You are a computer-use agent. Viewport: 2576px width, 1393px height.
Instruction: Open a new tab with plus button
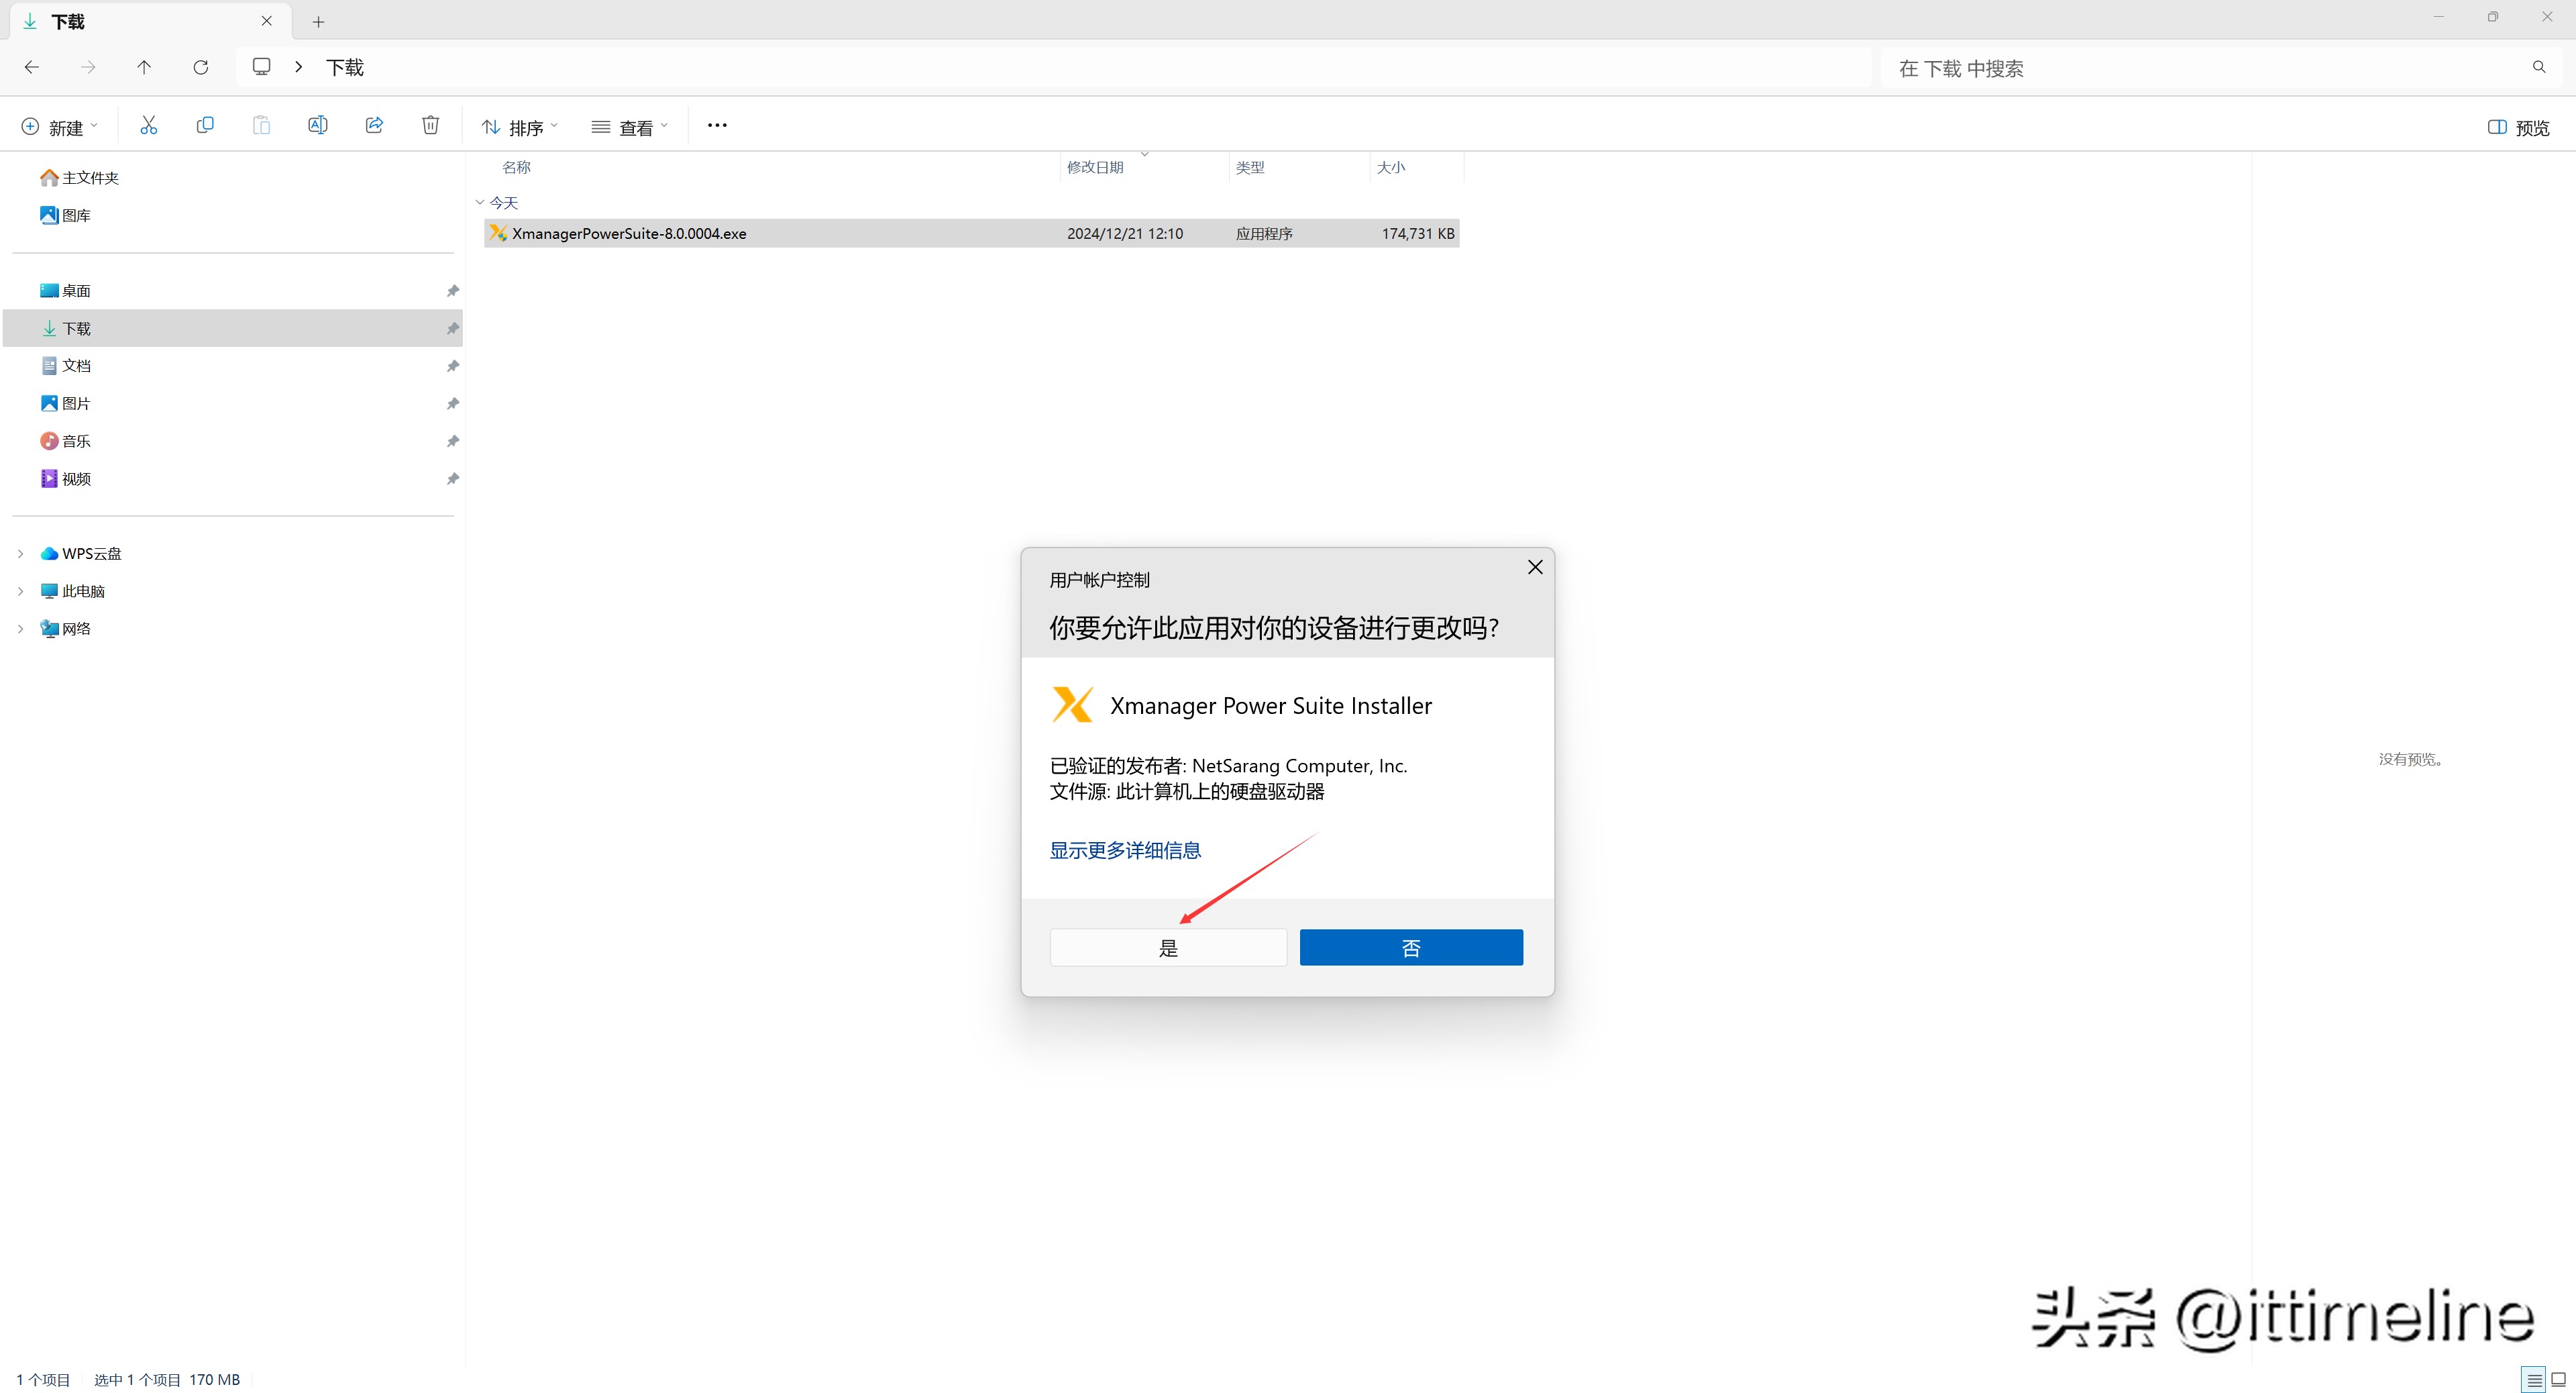(318, 22)
